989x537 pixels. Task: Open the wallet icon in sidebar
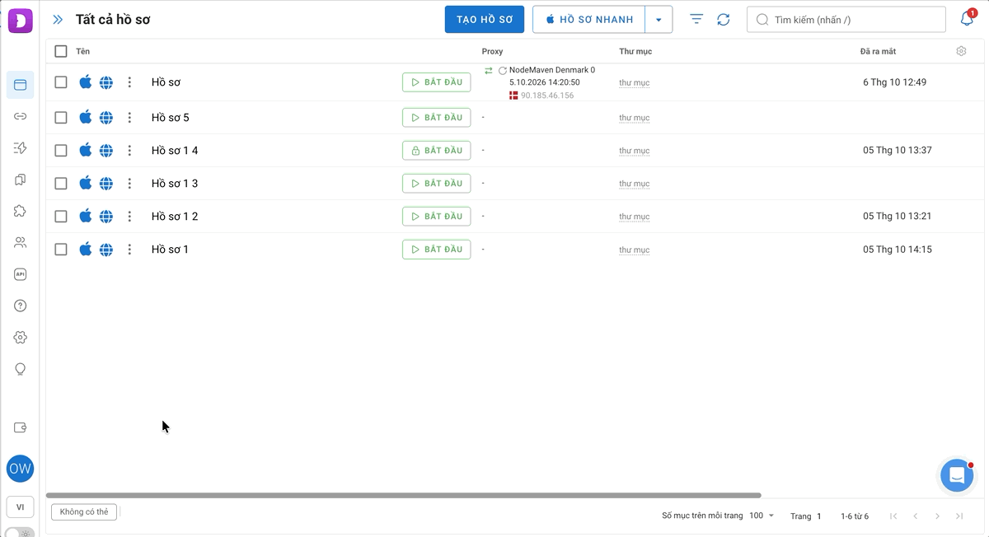click(21, 427)
